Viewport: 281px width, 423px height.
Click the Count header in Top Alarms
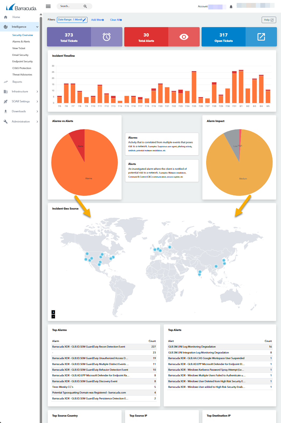click(152, 341)
